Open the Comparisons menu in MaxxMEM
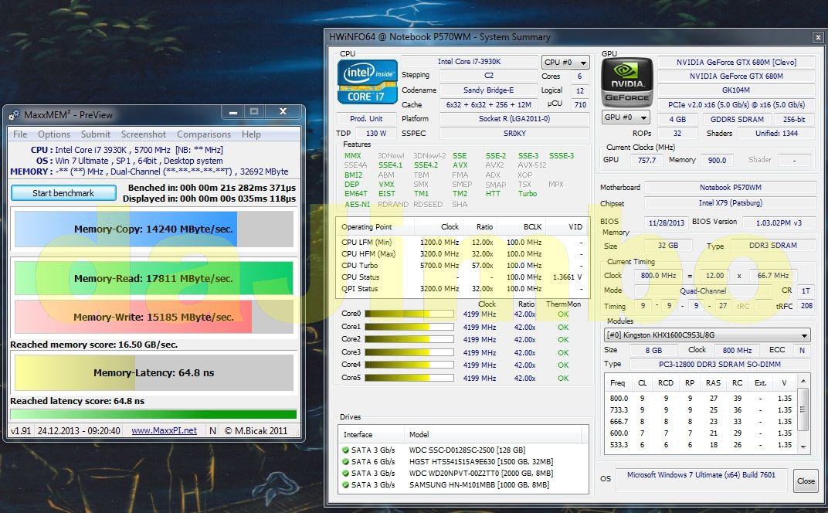Screen dimensions: 828x513 tap(204, 134)
